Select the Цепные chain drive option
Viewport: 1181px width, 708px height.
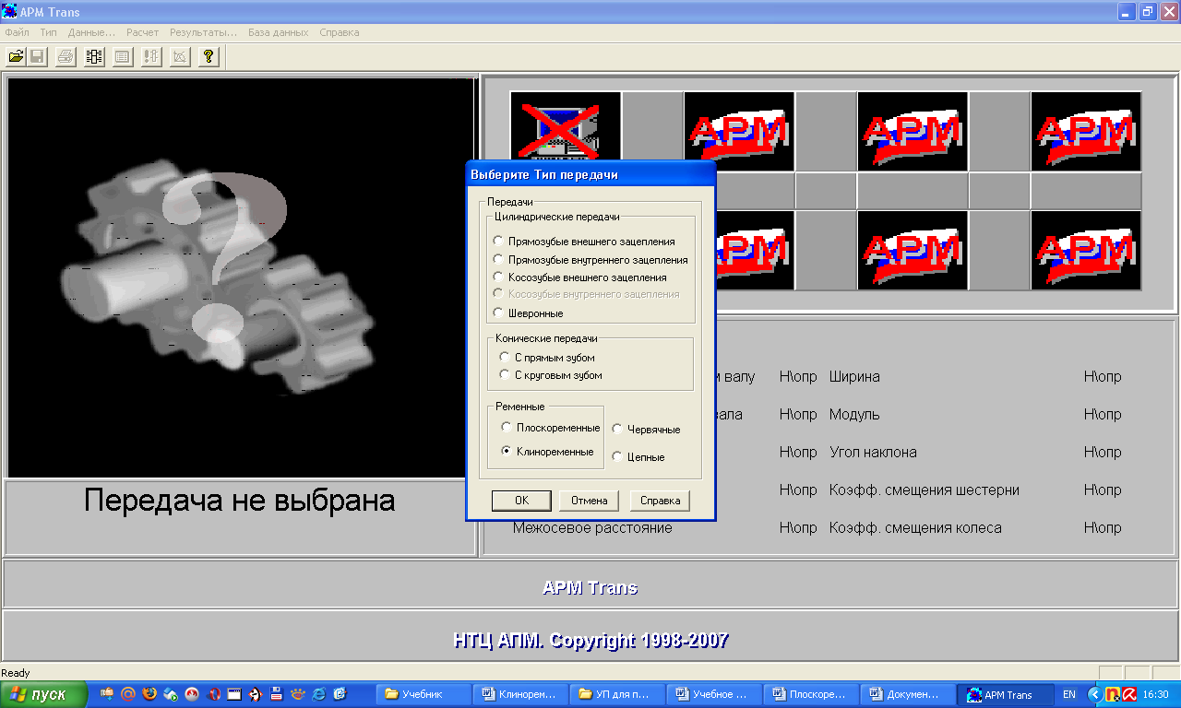(x=617, y=456)
